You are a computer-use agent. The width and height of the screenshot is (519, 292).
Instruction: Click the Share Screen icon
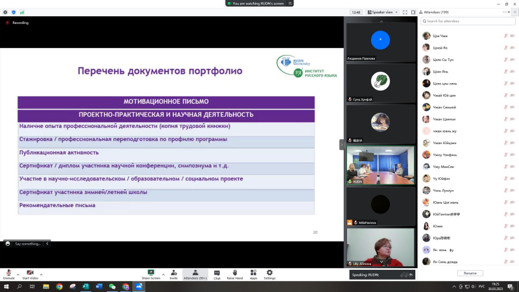point(151,273)
